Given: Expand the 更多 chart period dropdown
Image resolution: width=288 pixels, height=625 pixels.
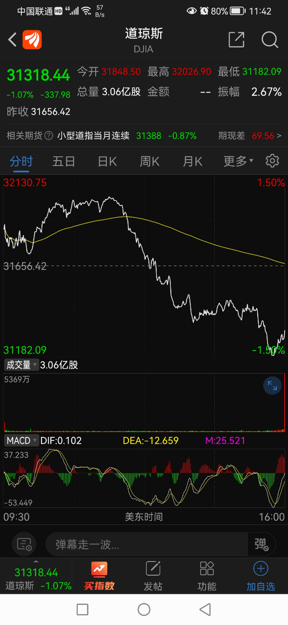Looking at the screenshot, I should coord(238,161).
